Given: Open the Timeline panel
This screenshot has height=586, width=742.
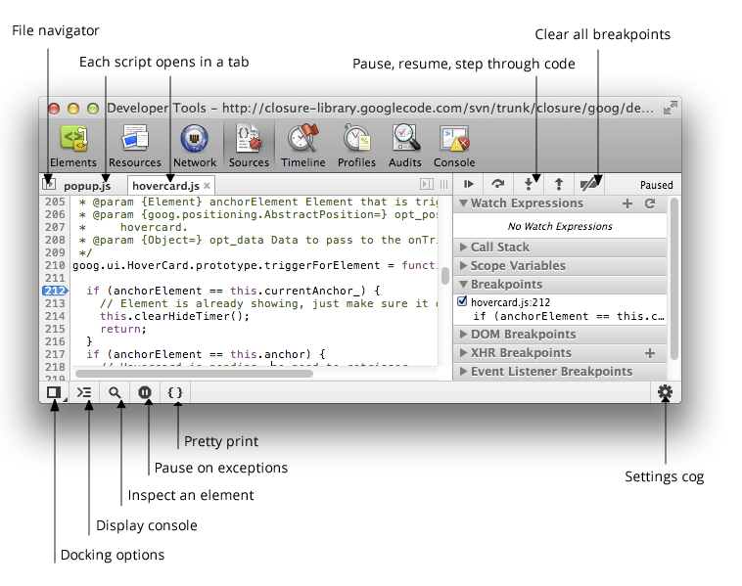Looking at the screenshot, I should click(x=302, y=146).
